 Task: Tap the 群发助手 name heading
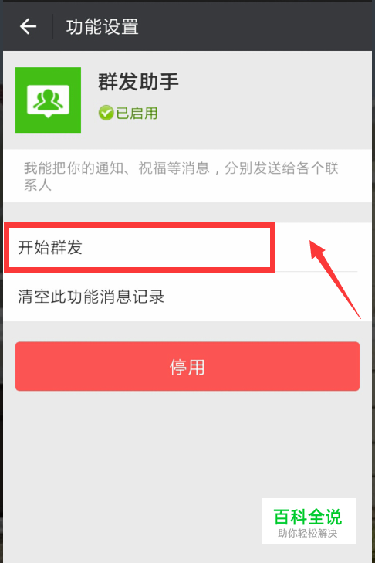point(139,82)
